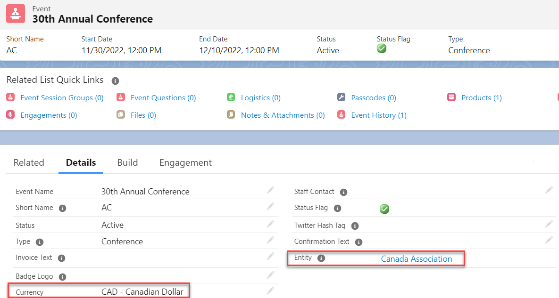This screenshot has width=559, height=298.
Task: Open Event Session Groups (0) quick link
Action: 62,98
